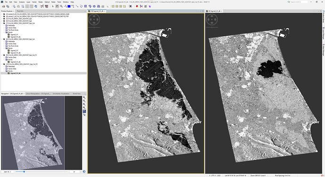Select the [9] Sigma0_VV_db image view tab
Image resolution: width=325 pixels, height=177 pixels.
pyautogui.click(x=214, y=11)
